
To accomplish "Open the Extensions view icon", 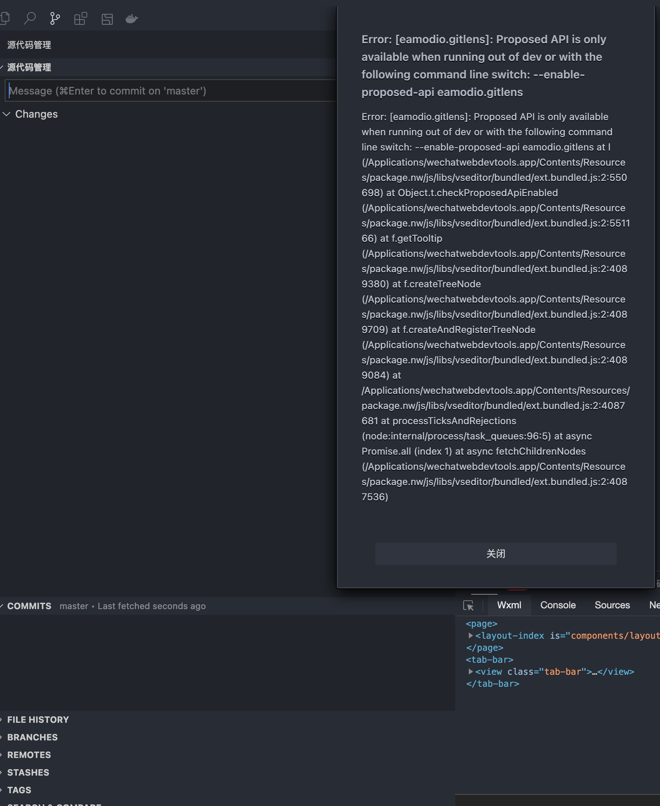I will tap(80, 18).
